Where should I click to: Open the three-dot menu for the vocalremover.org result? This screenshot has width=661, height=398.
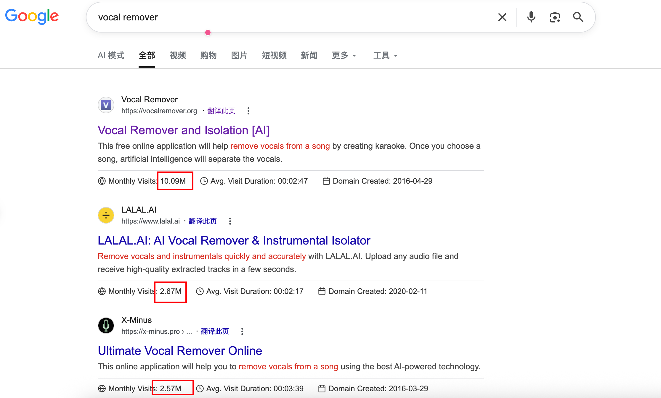point(248,111)
